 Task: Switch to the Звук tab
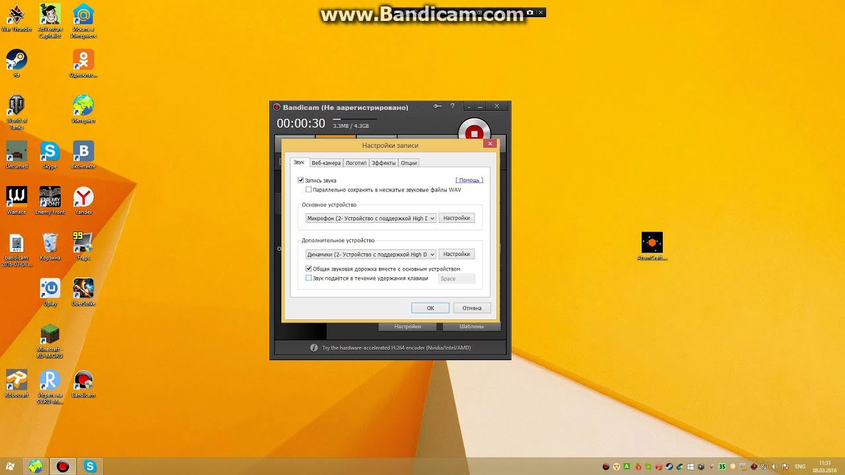pos(299,162)
